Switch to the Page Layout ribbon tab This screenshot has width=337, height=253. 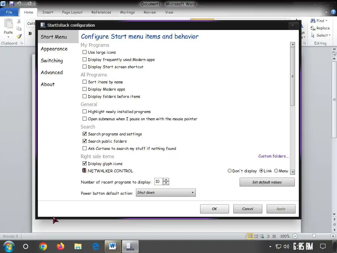click(72, 12)
